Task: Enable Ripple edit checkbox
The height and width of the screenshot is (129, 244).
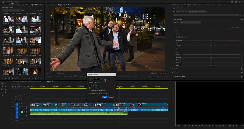Action: pos(89,90)
